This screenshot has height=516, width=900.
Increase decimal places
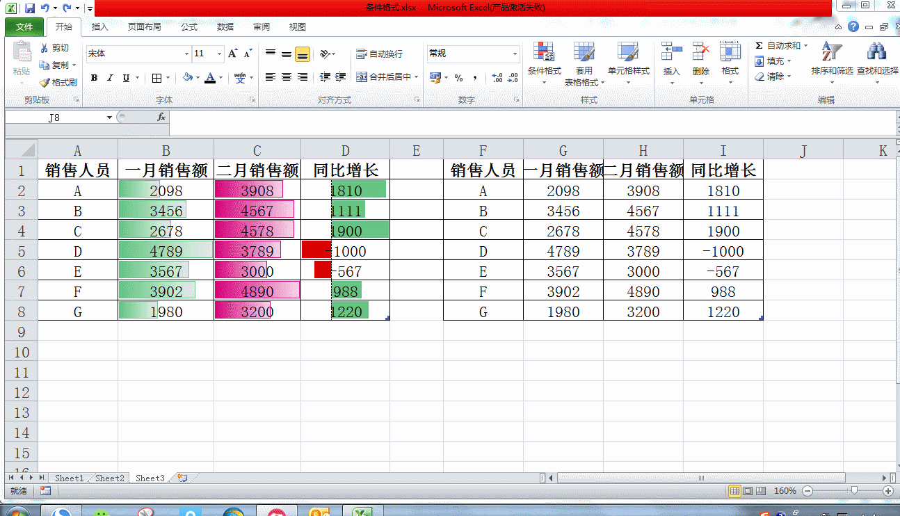497,78
